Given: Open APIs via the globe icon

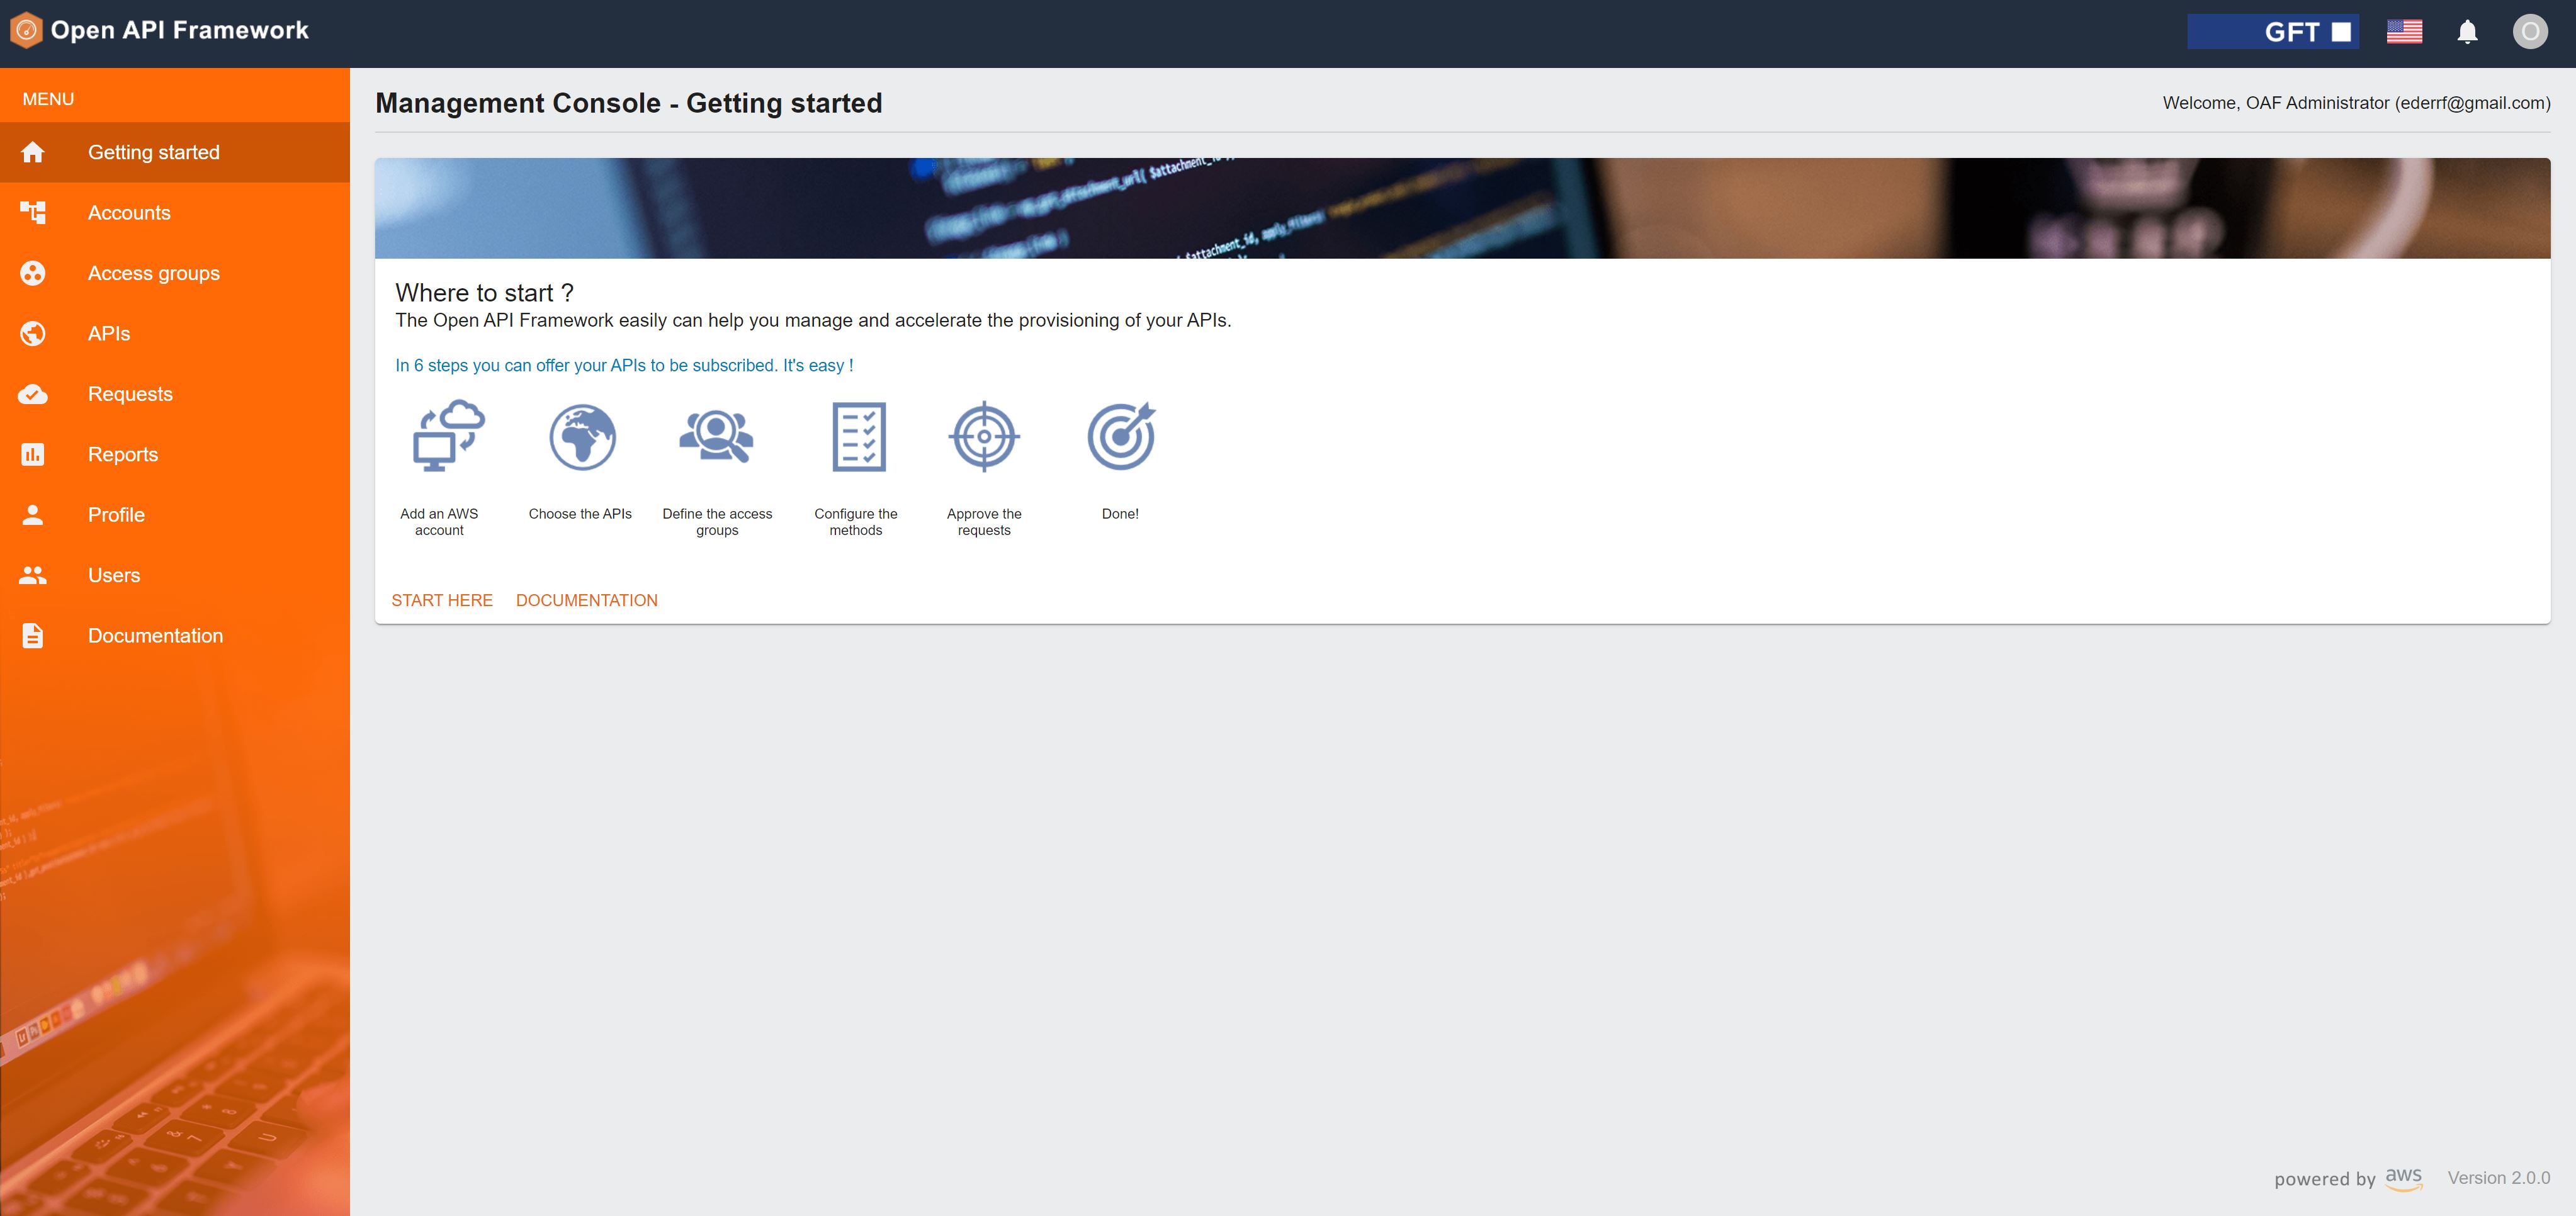Looking at the screenshot, I should click(33, 333).
